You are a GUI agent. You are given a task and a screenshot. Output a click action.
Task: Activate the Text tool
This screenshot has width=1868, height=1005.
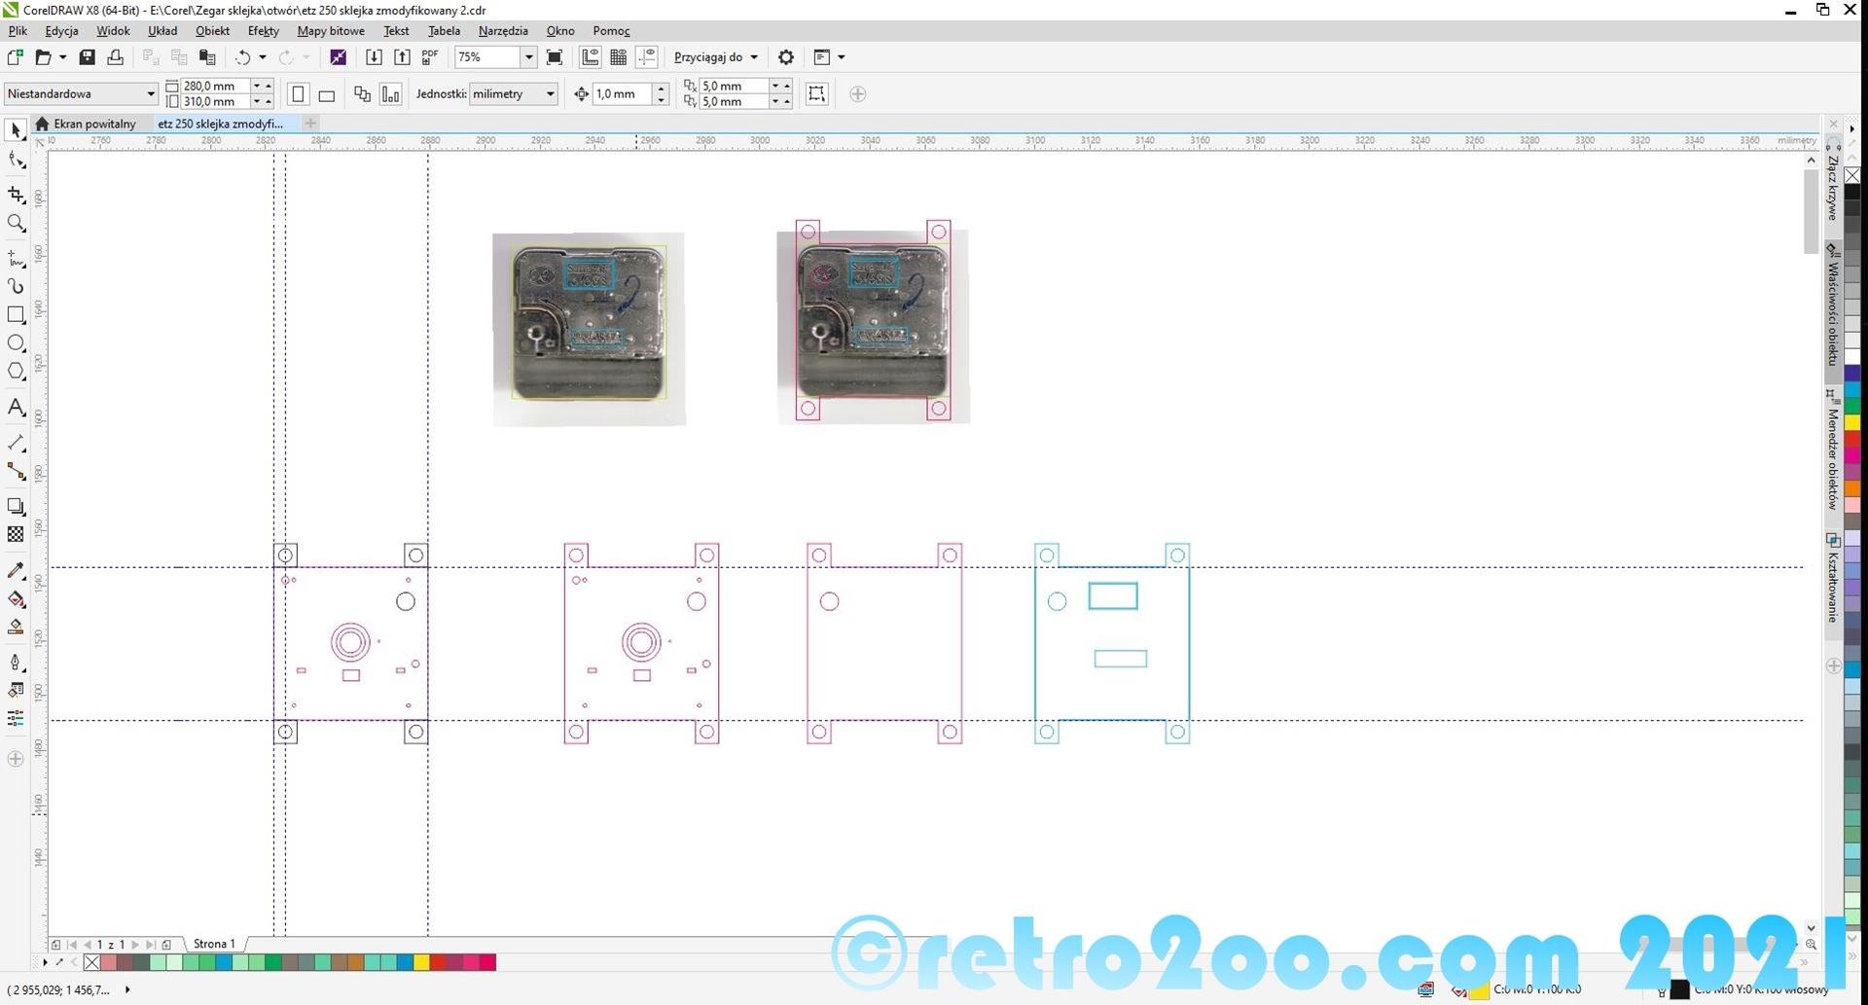[16, 408]
